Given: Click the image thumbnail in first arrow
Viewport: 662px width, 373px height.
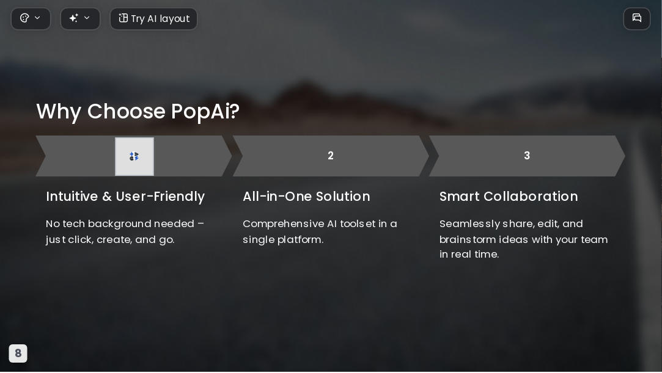Looking at the screenshot, I should tap(134, 156).
